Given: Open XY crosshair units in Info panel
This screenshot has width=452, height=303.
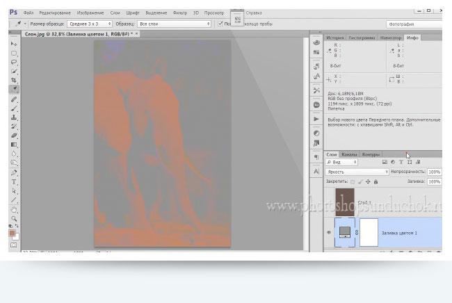Looking at the screenshot, I should (329, 80).
